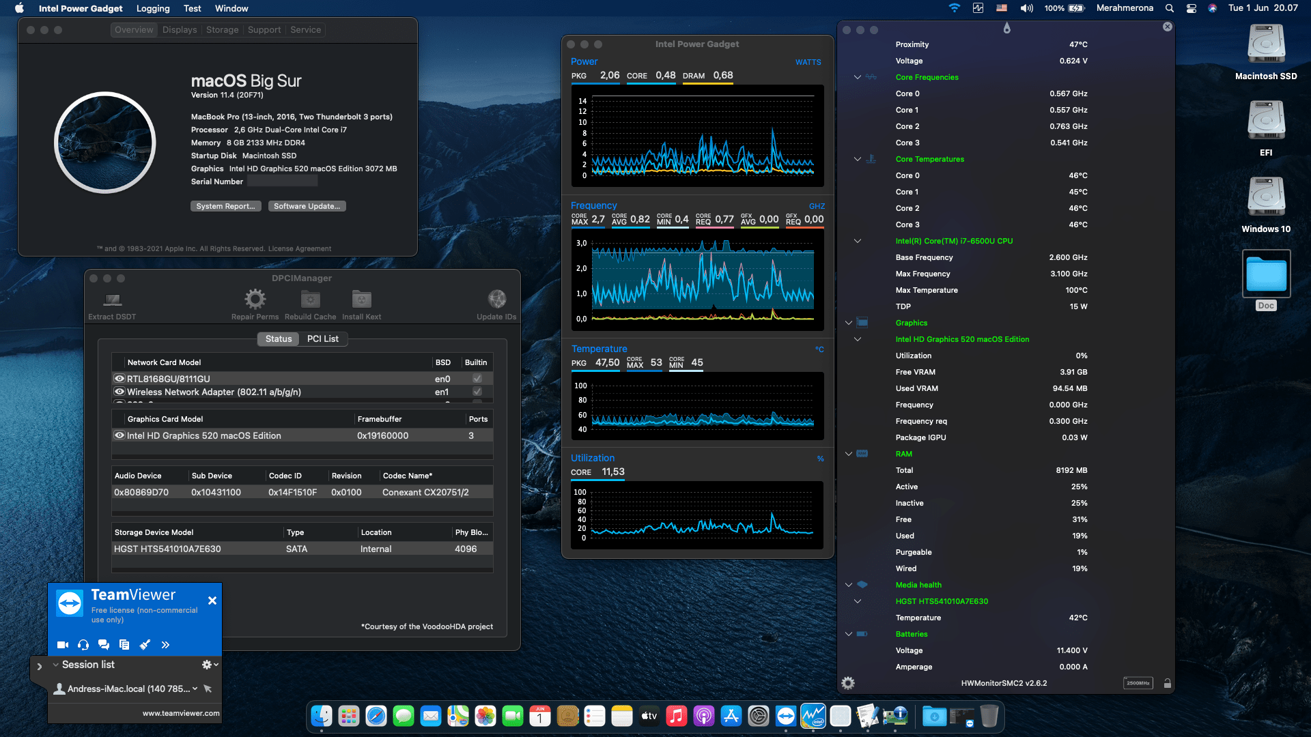
Task: Open Support tab in About This Mac
Action: click(x=264, y=29)
